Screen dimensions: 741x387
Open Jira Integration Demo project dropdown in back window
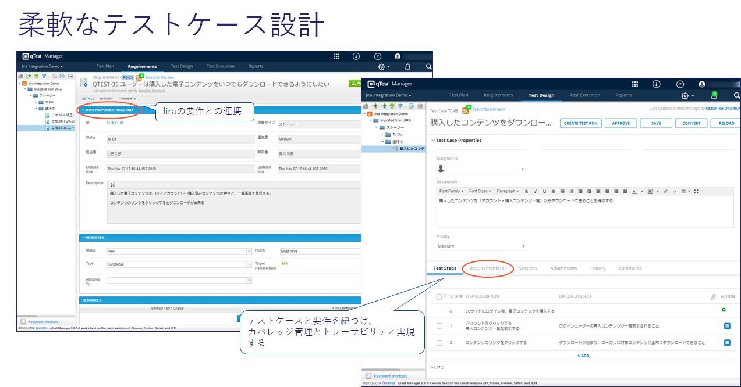pyautogui.click(x=42, y=67)
